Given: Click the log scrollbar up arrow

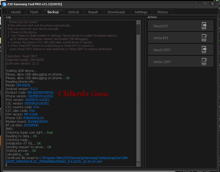Looking at the screenshot, I should tap(138, 22).
